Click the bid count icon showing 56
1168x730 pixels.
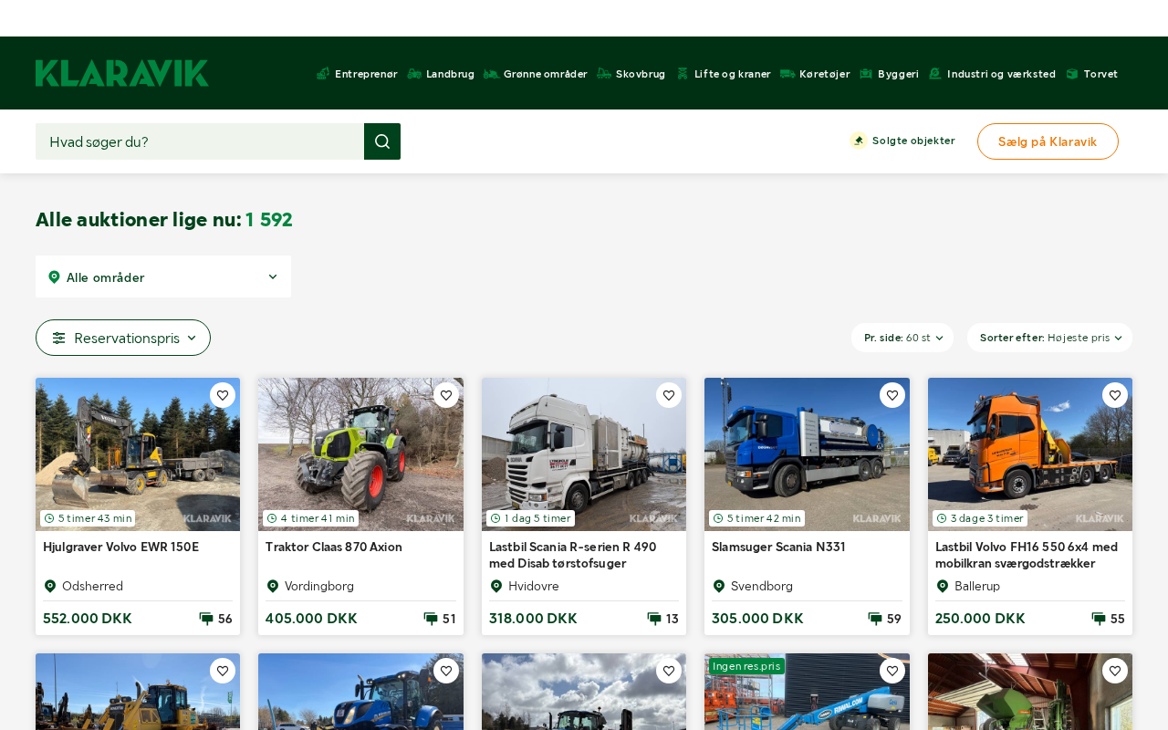coord(206,619)
